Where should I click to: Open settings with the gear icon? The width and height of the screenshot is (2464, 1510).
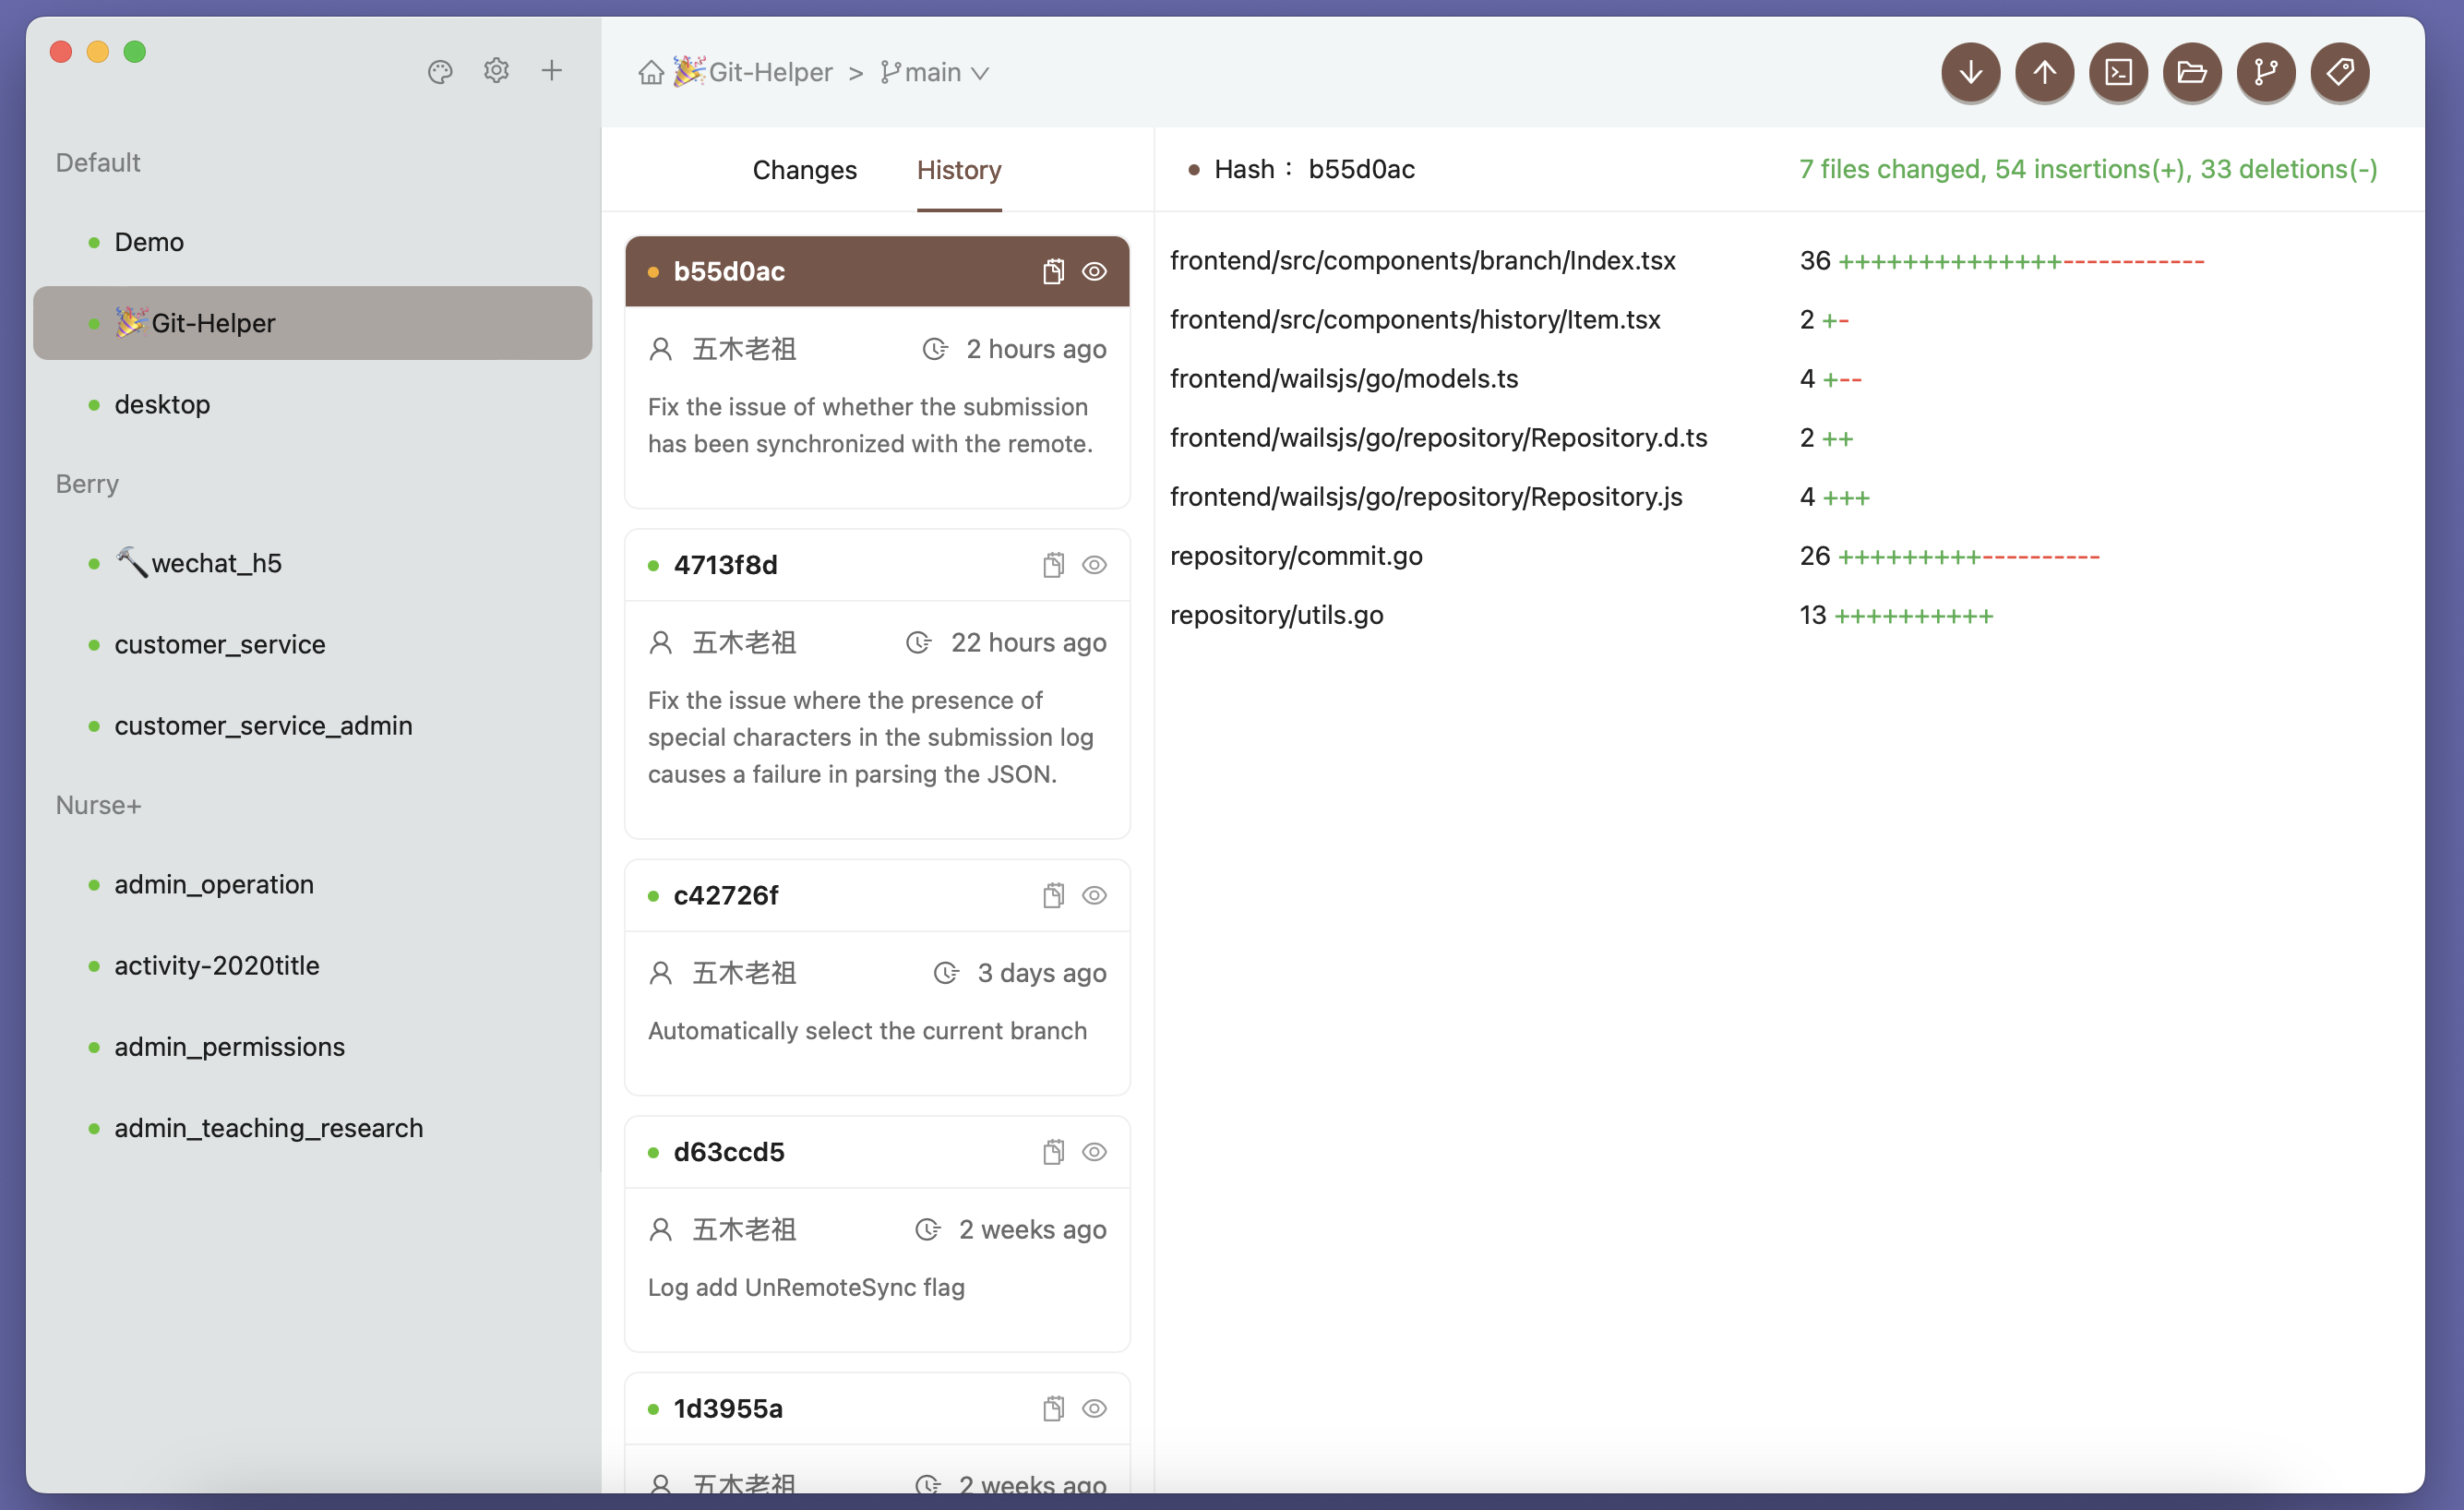(496, 71)
